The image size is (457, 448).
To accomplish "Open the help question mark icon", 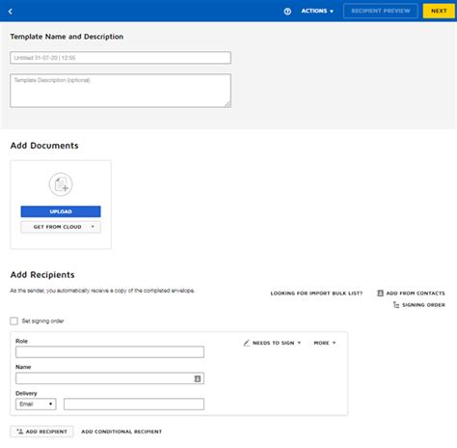I will click(x=287, y=12).
